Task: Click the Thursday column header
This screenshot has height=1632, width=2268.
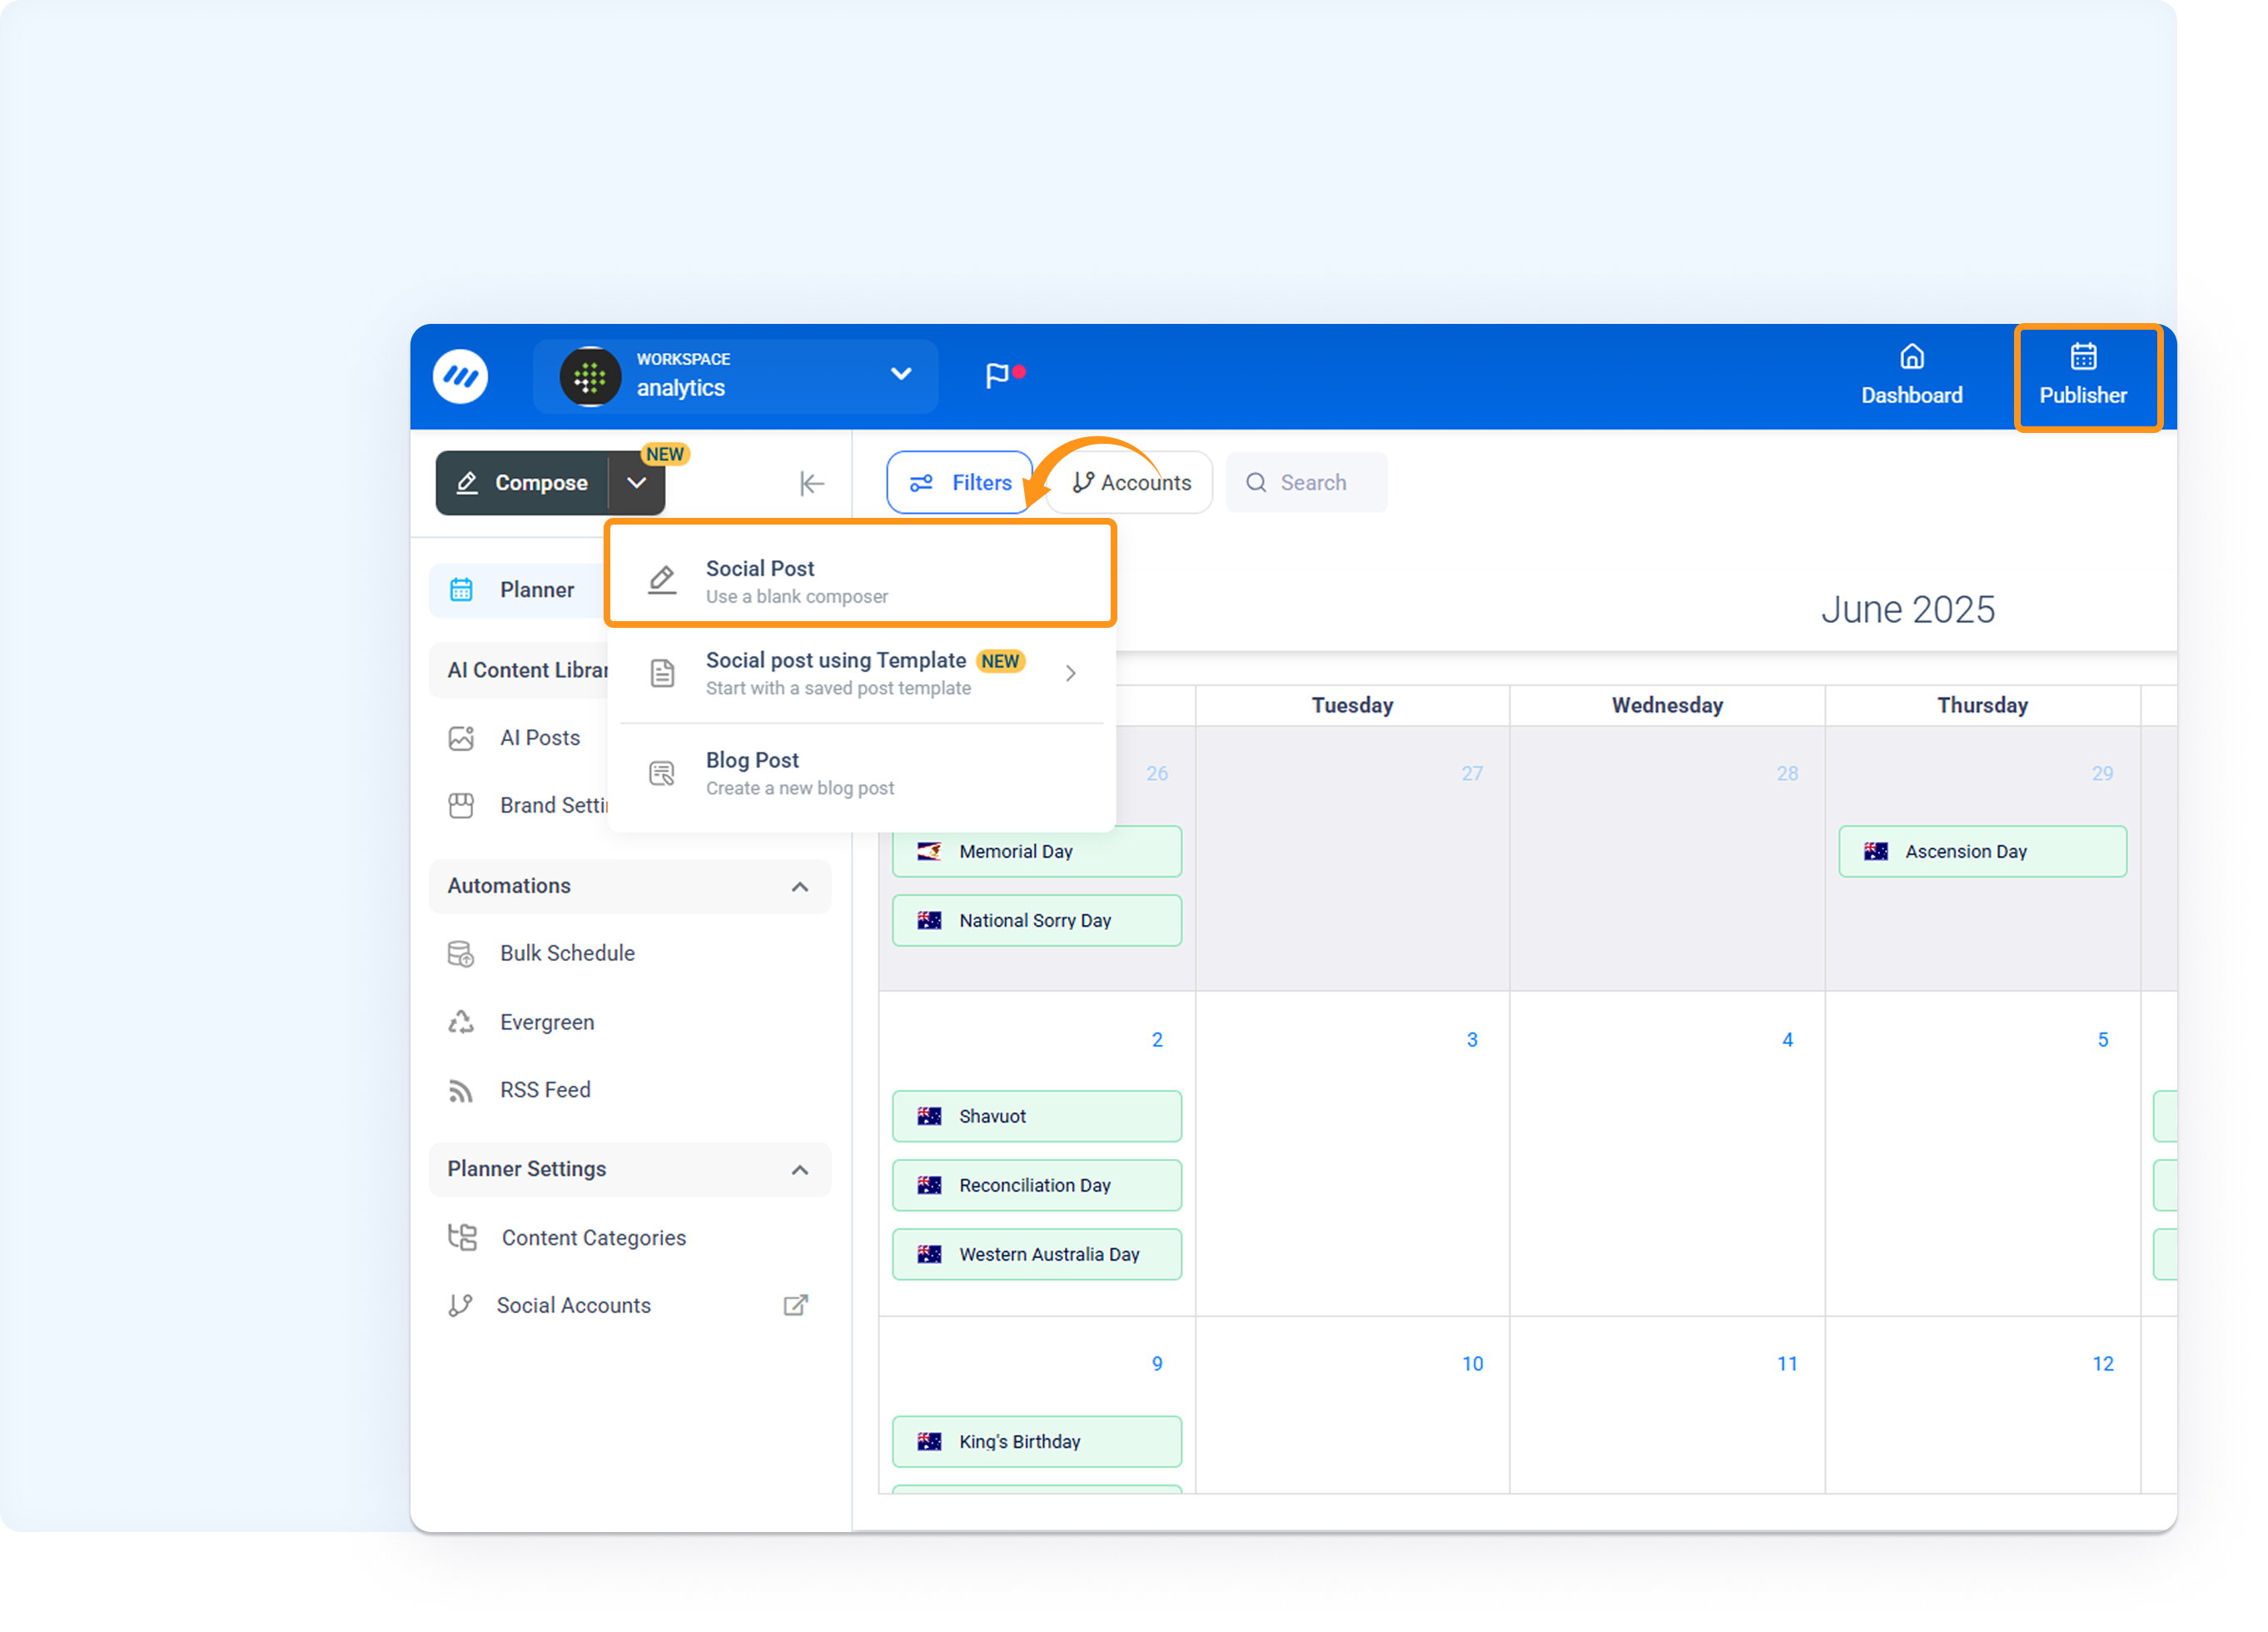Action: pos(1982,706)
